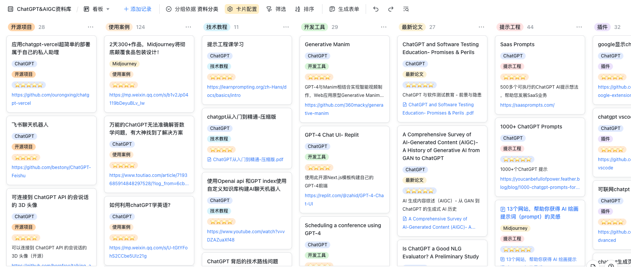Click the star rating on Generative Manim card

click(x=319, y=77)
